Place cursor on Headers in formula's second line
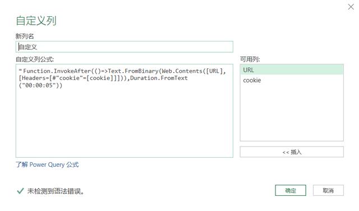 point(34,78)
